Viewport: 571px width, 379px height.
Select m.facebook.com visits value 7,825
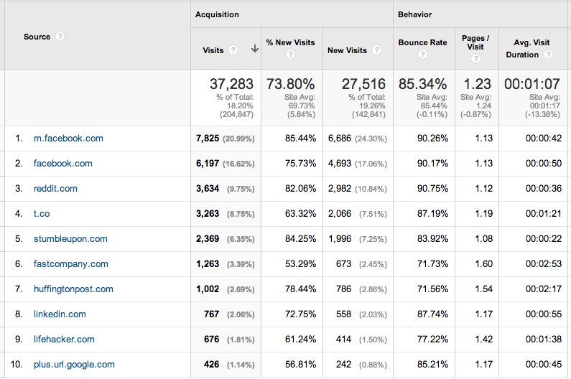(x=208, y=139)
